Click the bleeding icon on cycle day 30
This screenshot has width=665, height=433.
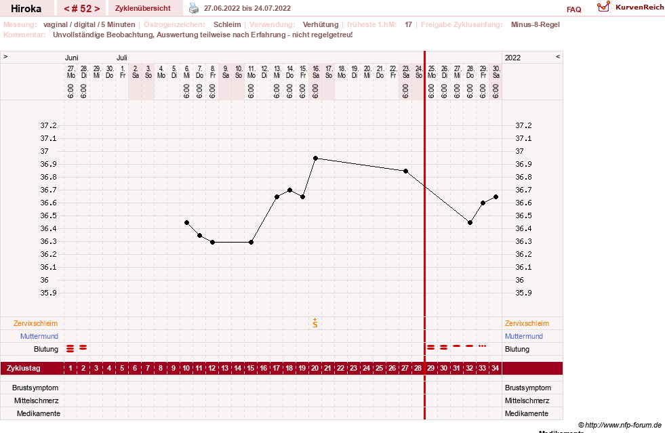coord(443,348)
